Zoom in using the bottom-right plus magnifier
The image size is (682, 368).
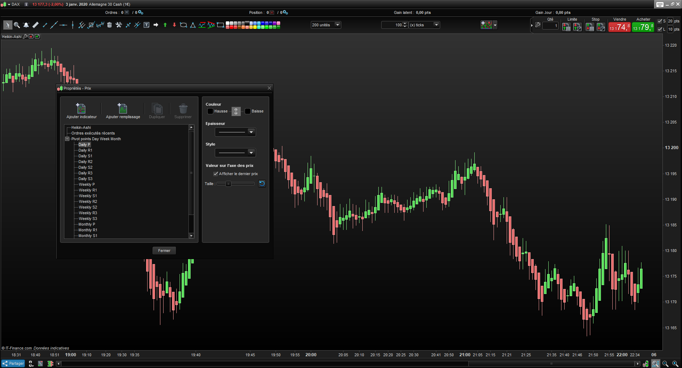(x=675, y=364)
